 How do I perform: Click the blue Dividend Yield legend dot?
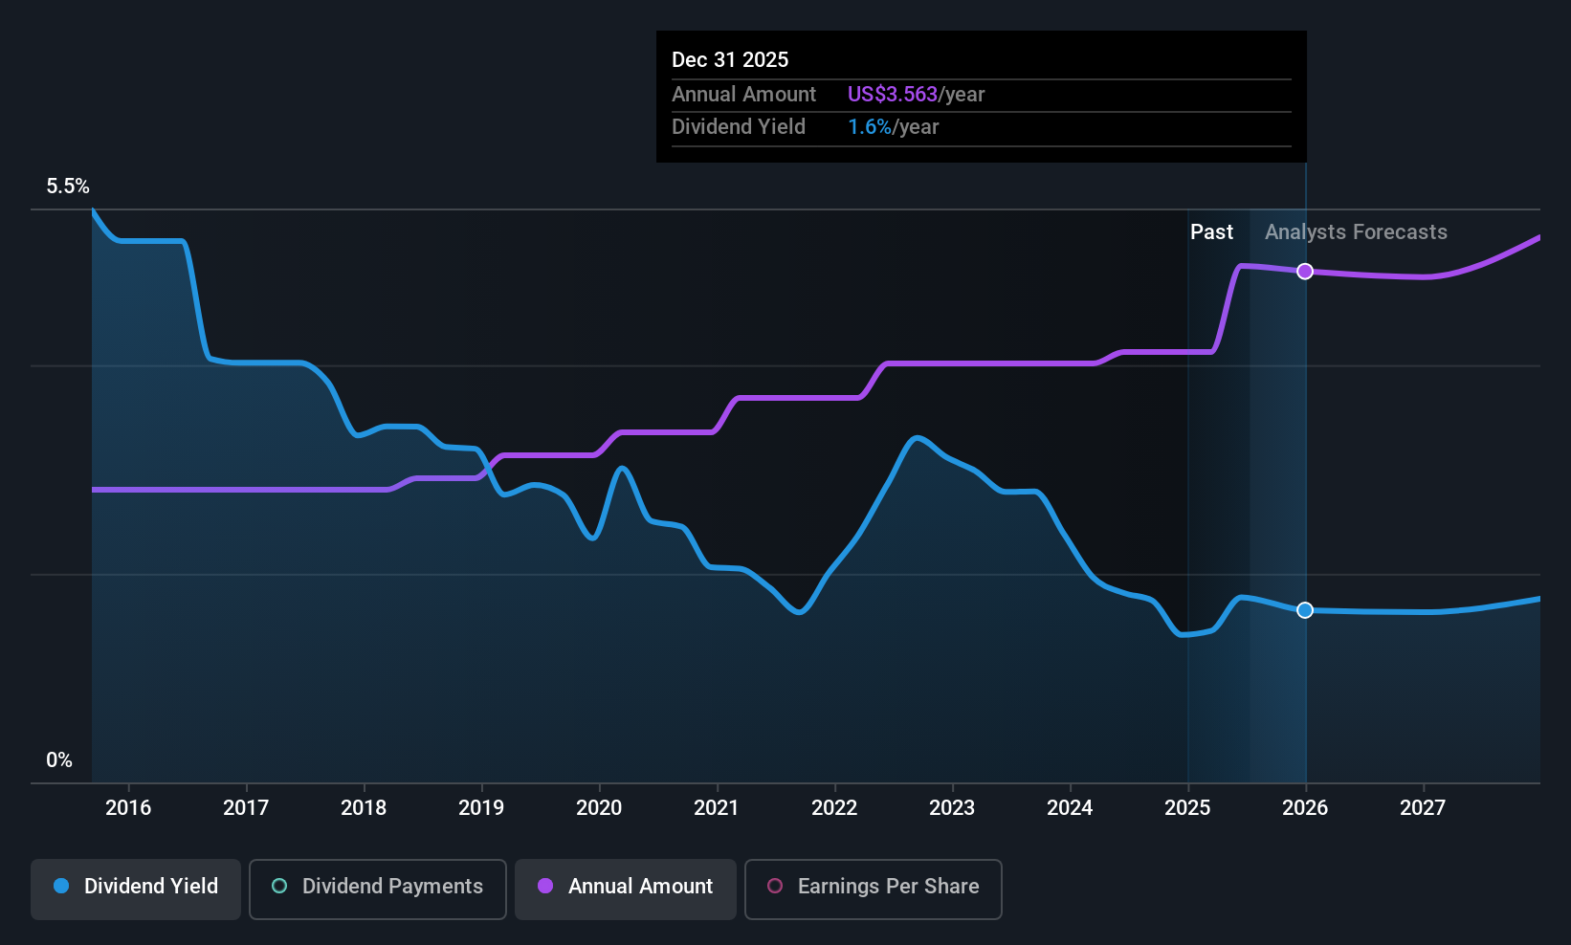pyautogui.click(x=61, y=886)
